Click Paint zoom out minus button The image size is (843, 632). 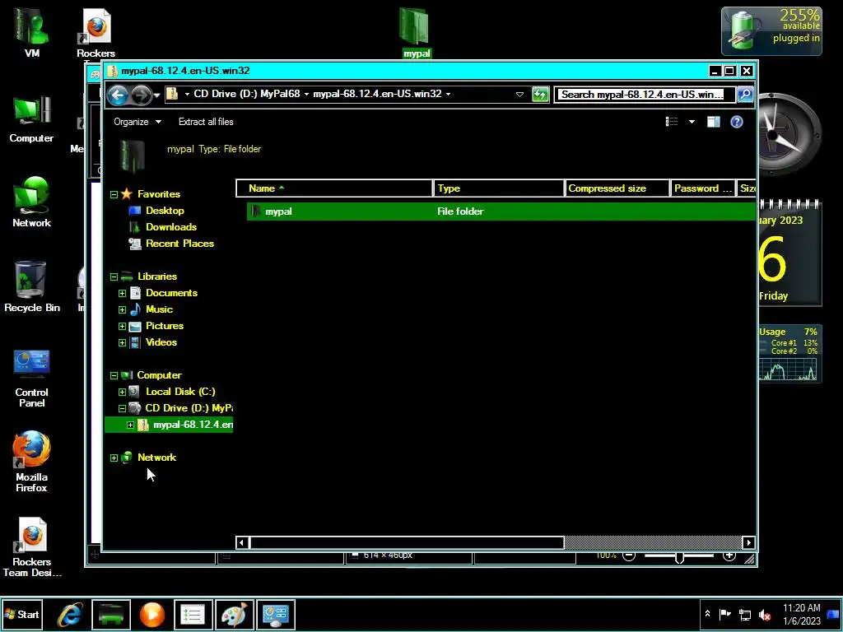pos(629,555)
